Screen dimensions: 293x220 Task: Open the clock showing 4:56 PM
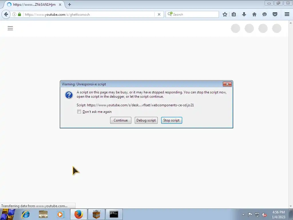pos(278,215)
